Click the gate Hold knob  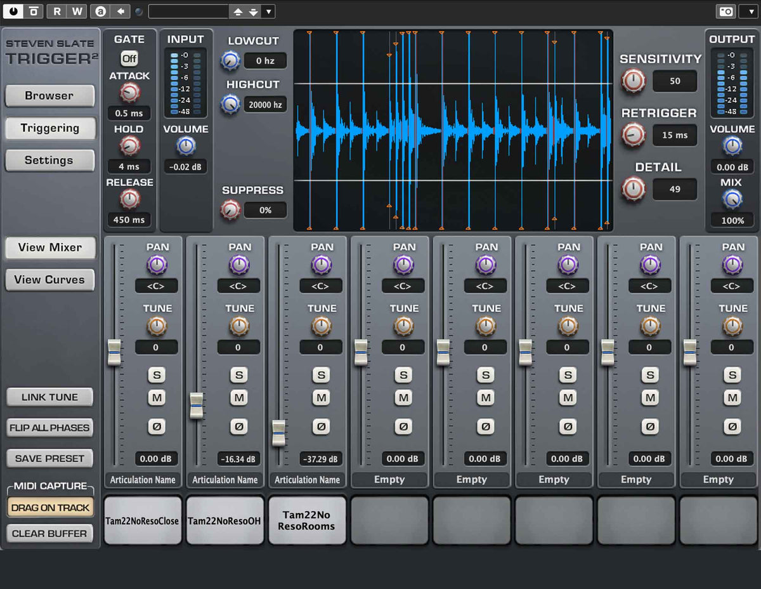[129, 146]
